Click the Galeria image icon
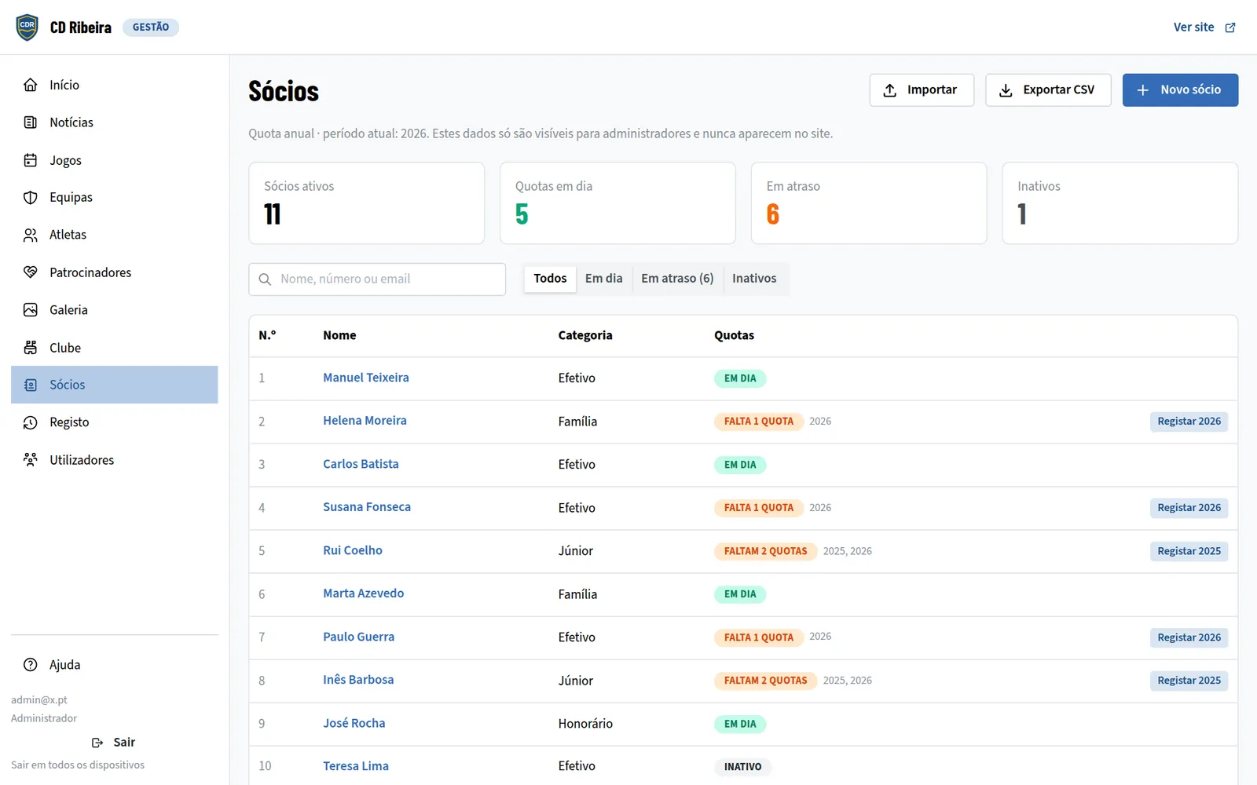The width and height of the screenshot is (1257, 785). pyautogui.click(x=31, y=310)
